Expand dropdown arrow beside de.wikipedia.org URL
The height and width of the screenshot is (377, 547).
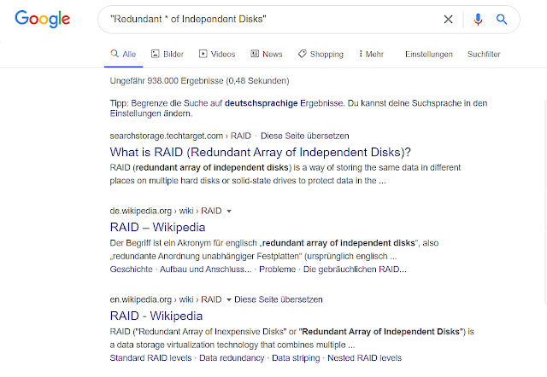[x=229, y=212]
